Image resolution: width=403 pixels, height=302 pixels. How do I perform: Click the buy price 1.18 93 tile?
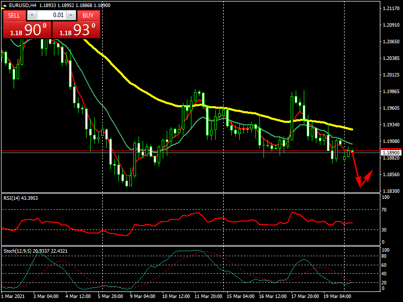tap(76, 30)
